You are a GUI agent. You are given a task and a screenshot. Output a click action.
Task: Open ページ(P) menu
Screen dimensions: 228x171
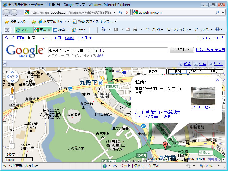pos(154,29)
